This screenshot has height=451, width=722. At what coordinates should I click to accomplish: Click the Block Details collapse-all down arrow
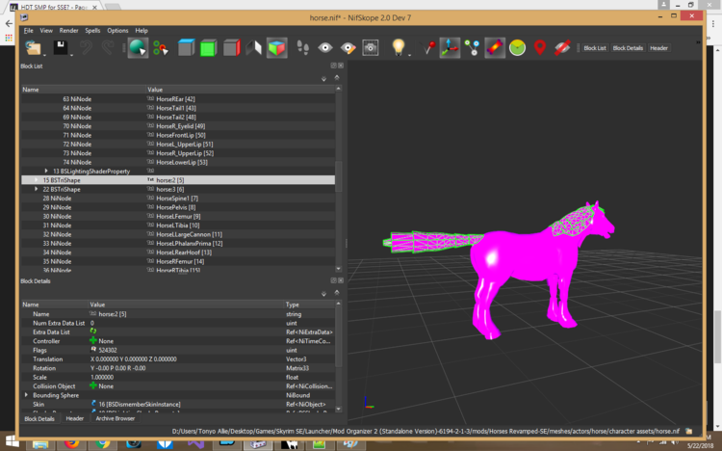click(323, 294)
